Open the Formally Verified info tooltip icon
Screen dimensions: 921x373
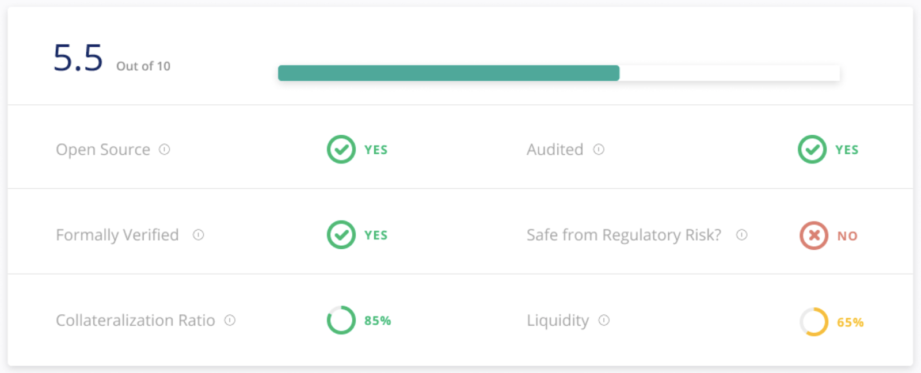tap(199, 235)
